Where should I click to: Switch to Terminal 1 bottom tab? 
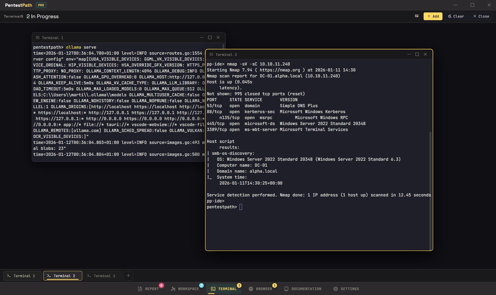click(23, 276)
